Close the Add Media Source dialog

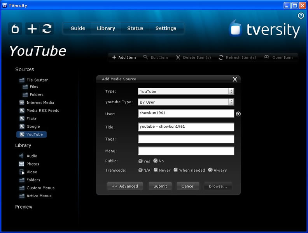tap(235, 79)
